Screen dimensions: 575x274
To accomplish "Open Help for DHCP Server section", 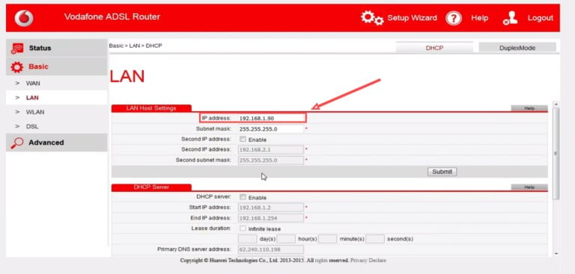I will coord(529,187).
